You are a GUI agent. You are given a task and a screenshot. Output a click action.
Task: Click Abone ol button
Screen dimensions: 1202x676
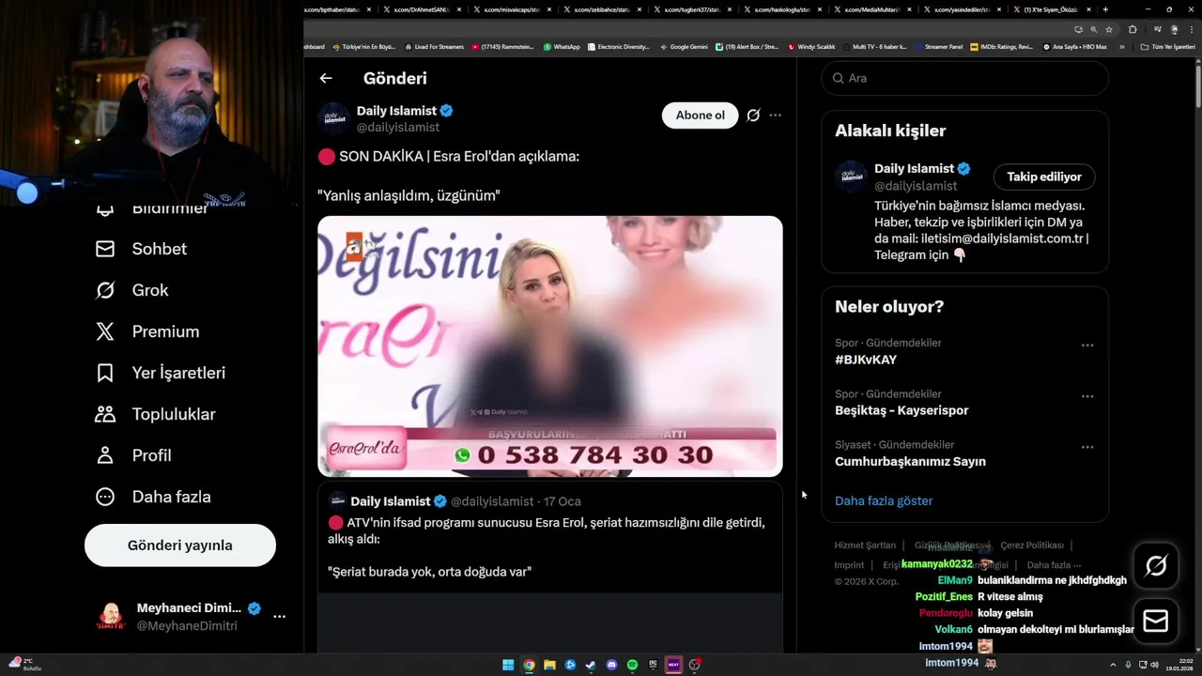tap(701, 115)
